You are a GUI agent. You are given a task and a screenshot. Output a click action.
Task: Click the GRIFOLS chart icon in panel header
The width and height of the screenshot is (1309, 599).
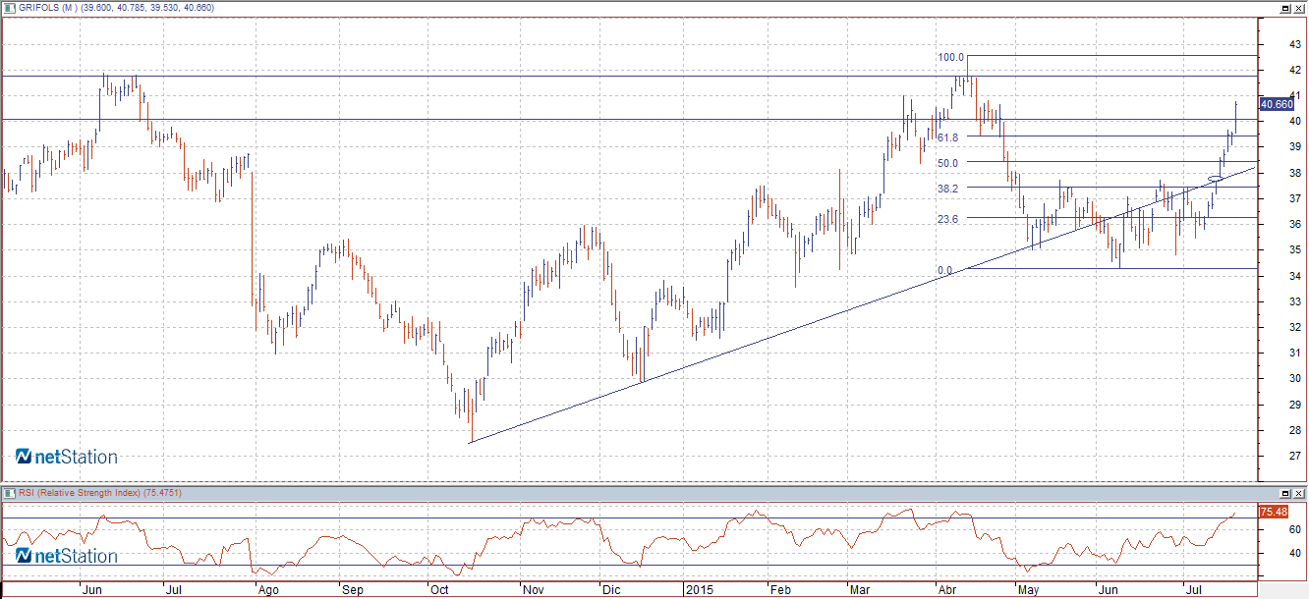9,8
